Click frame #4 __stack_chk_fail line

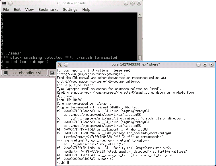click(115, 155)
